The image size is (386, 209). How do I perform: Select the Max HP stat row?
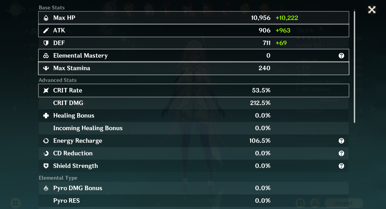(x=194, y=18)
